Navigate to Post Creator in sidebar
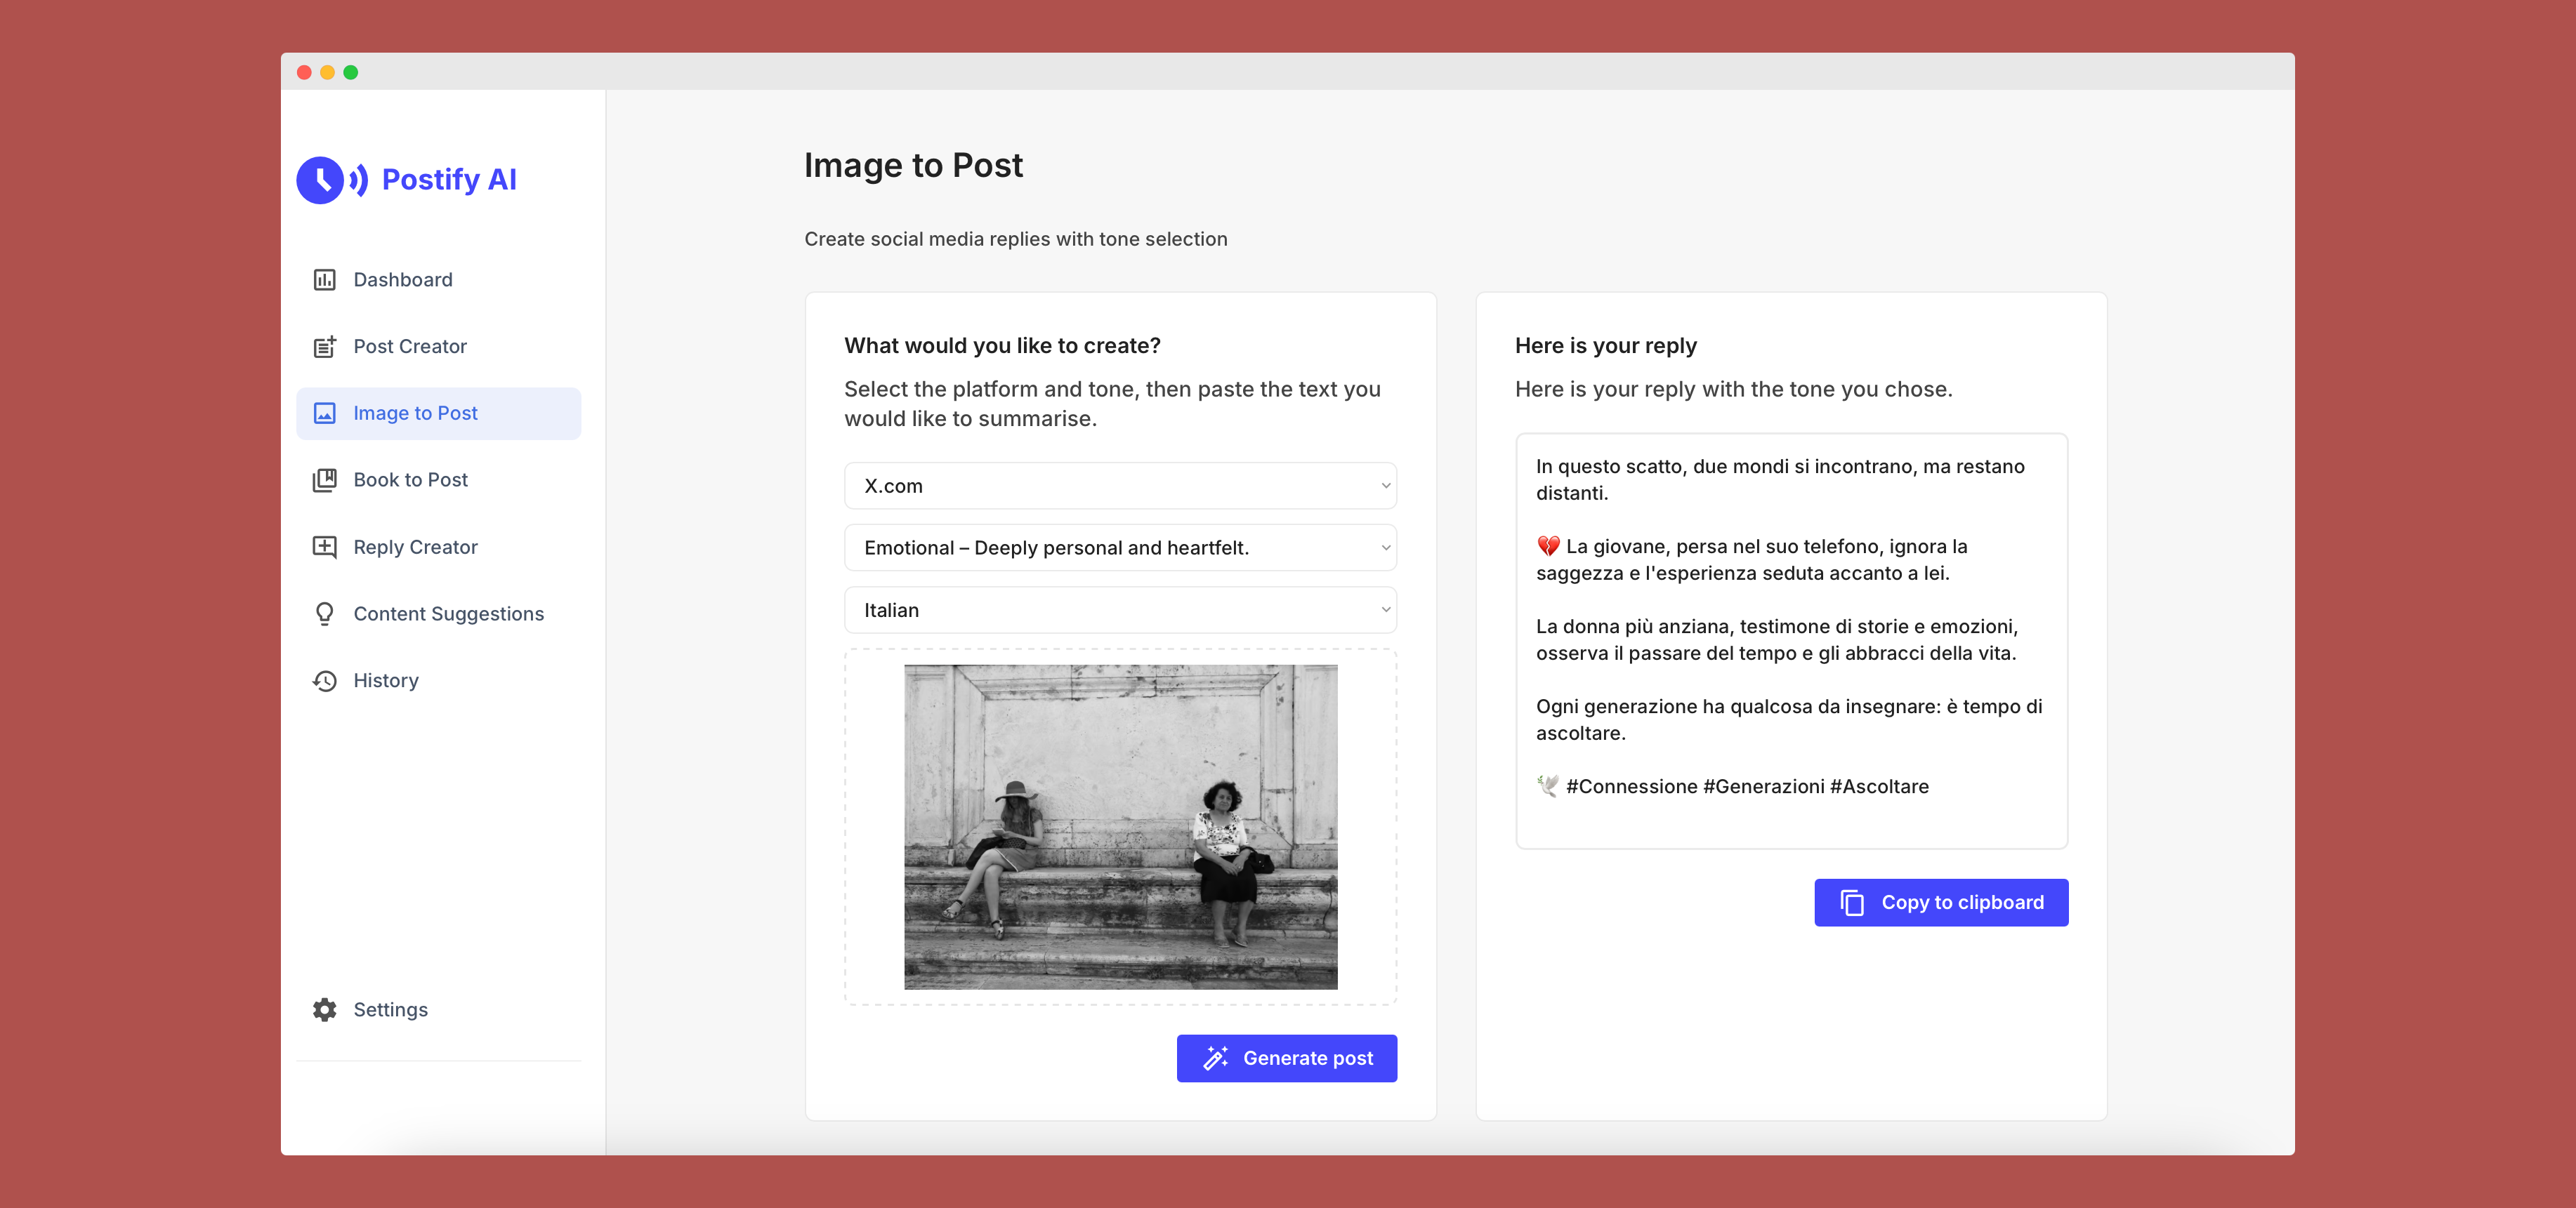2576x1208 pixels. (x=409, y=346)
